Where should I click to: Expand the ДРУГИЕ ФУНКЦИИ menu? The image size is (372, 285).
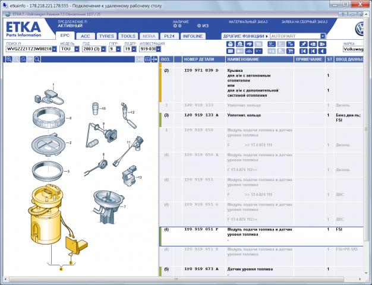coord(245,36)
